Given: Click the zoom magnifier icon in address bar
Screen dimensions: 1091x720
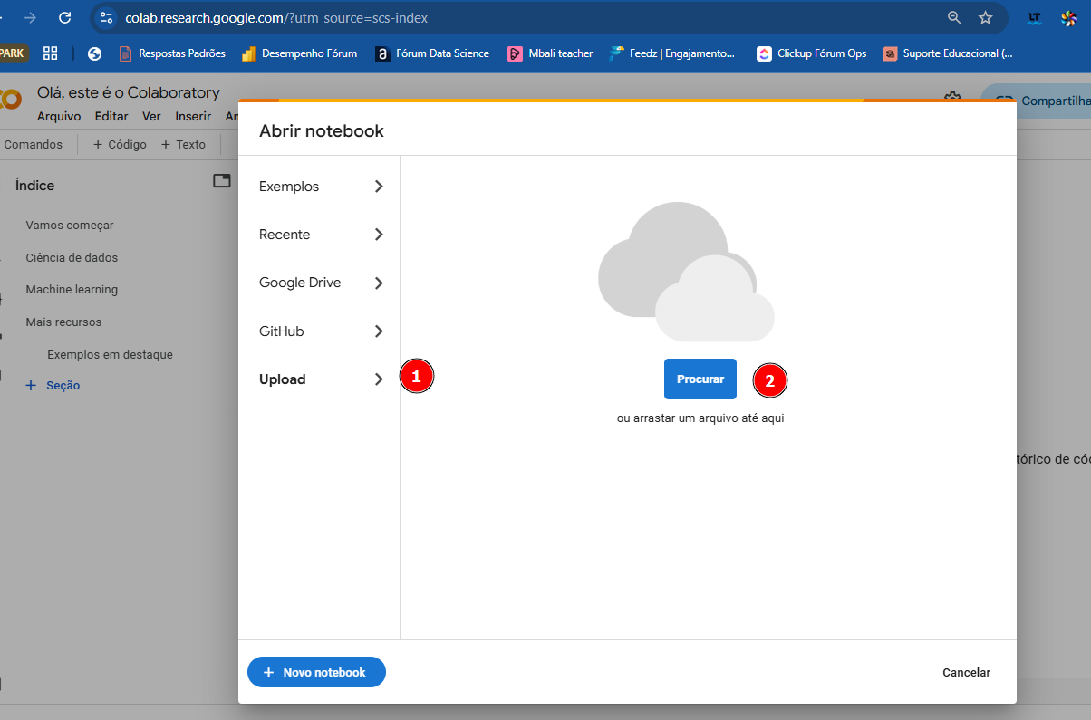Looking at the screenshot, I should (954, 17).
